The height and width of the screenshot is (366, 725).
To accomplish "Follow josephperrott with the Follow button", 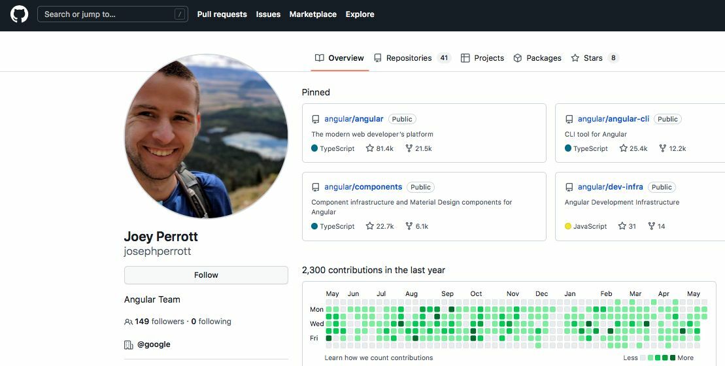I will (206, 275).
